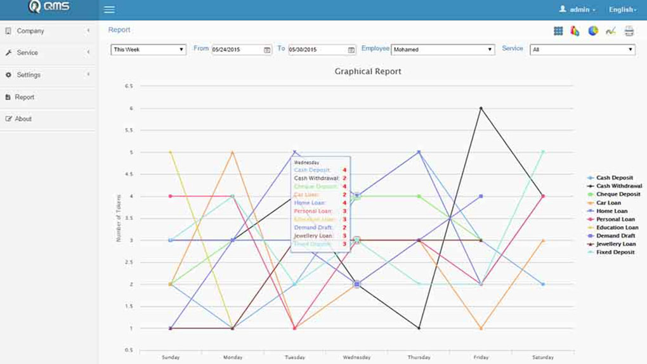Click the Report document icon
647x364 pixels.
click(8, 97)
